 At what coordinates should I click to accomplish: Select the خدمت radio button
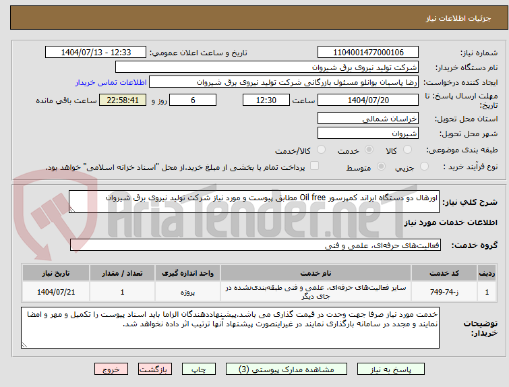369,150
